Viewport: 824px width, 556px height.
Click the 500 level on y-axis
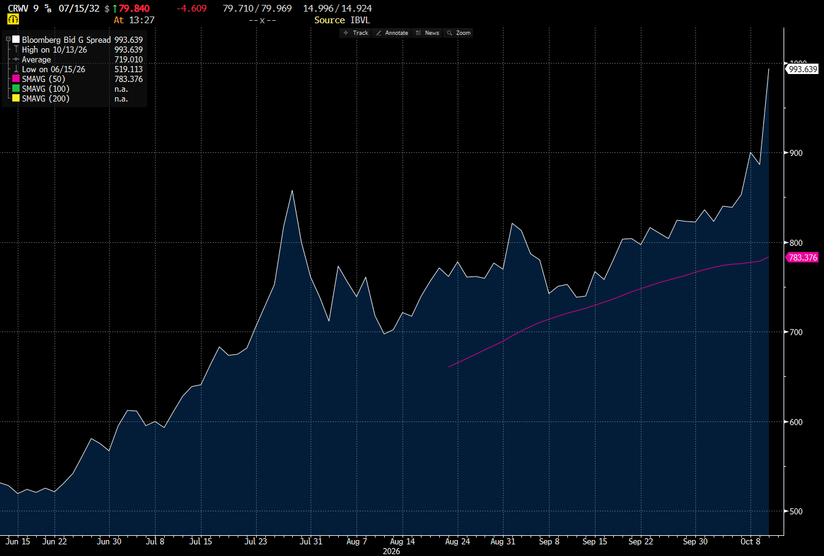coord(796,511)
